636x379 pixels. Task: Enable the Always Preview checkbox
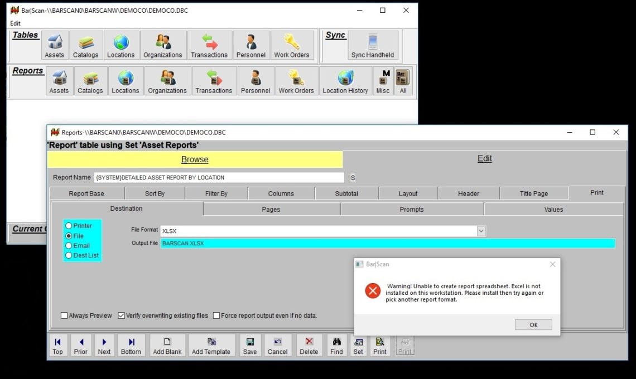click(x=64, y=315)
